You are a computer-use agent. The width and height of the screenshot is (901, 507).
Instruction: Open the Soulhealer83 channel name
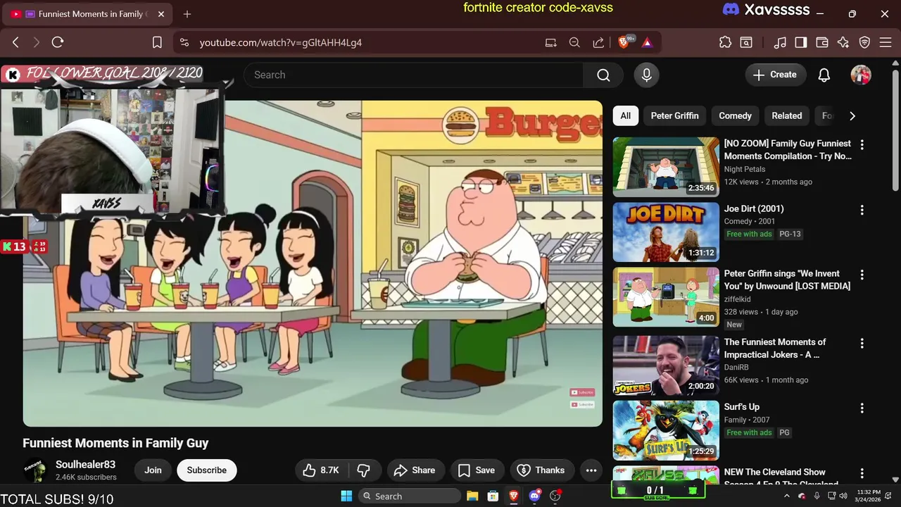point(85,465)
